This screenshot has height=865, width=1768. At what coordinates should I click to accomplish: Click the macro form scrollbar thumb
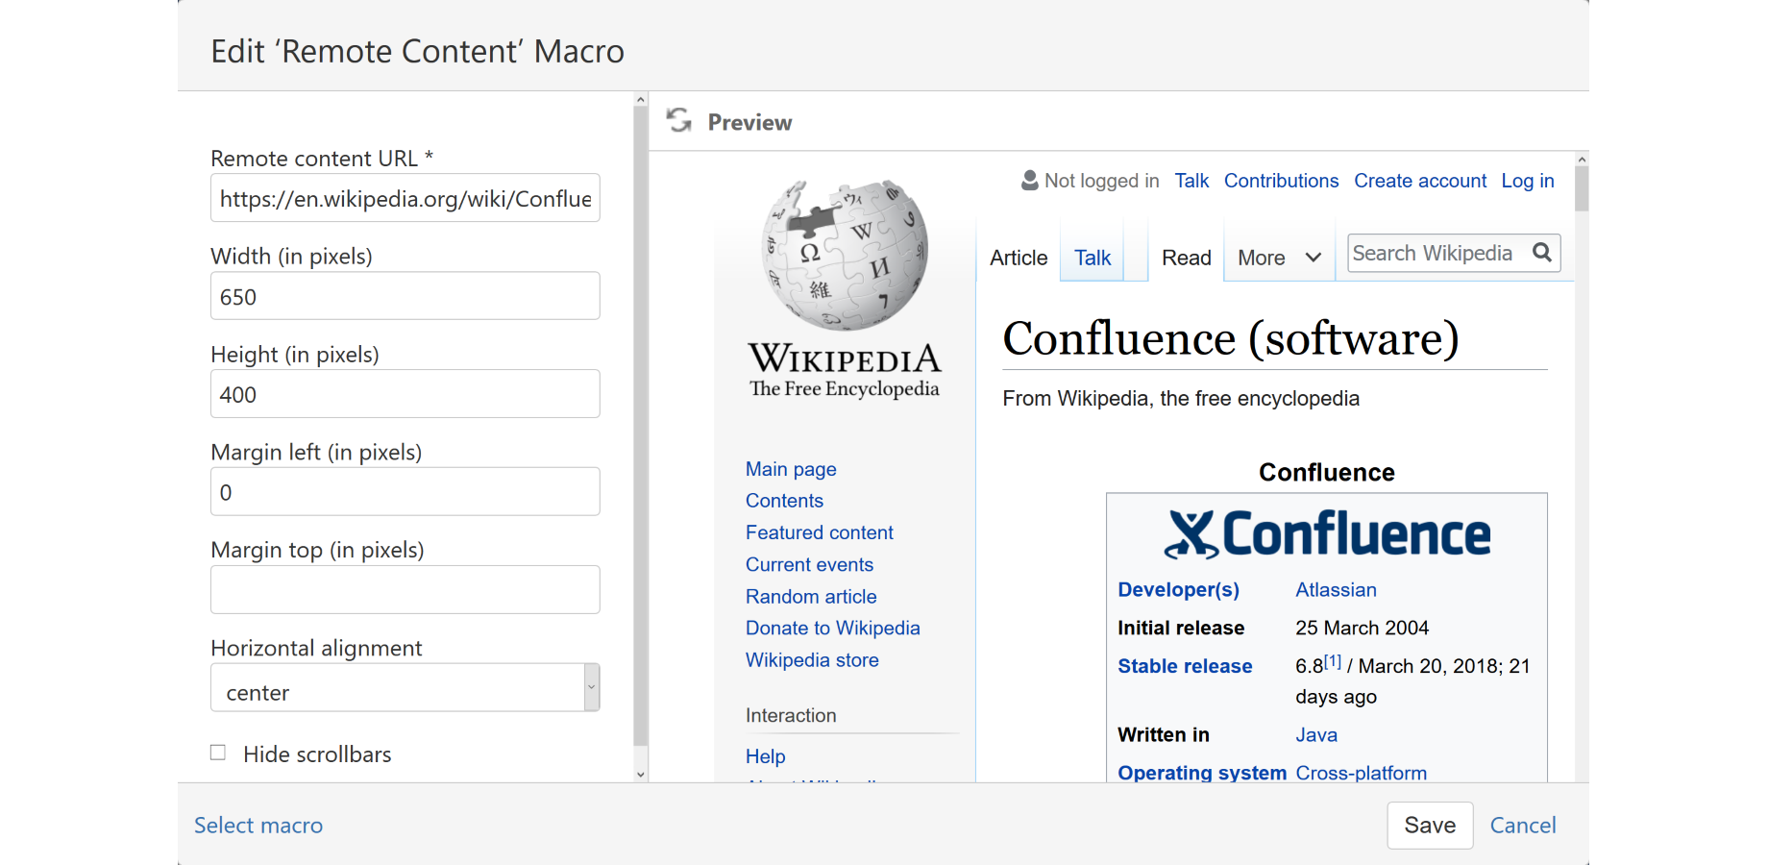click(641, 425)
